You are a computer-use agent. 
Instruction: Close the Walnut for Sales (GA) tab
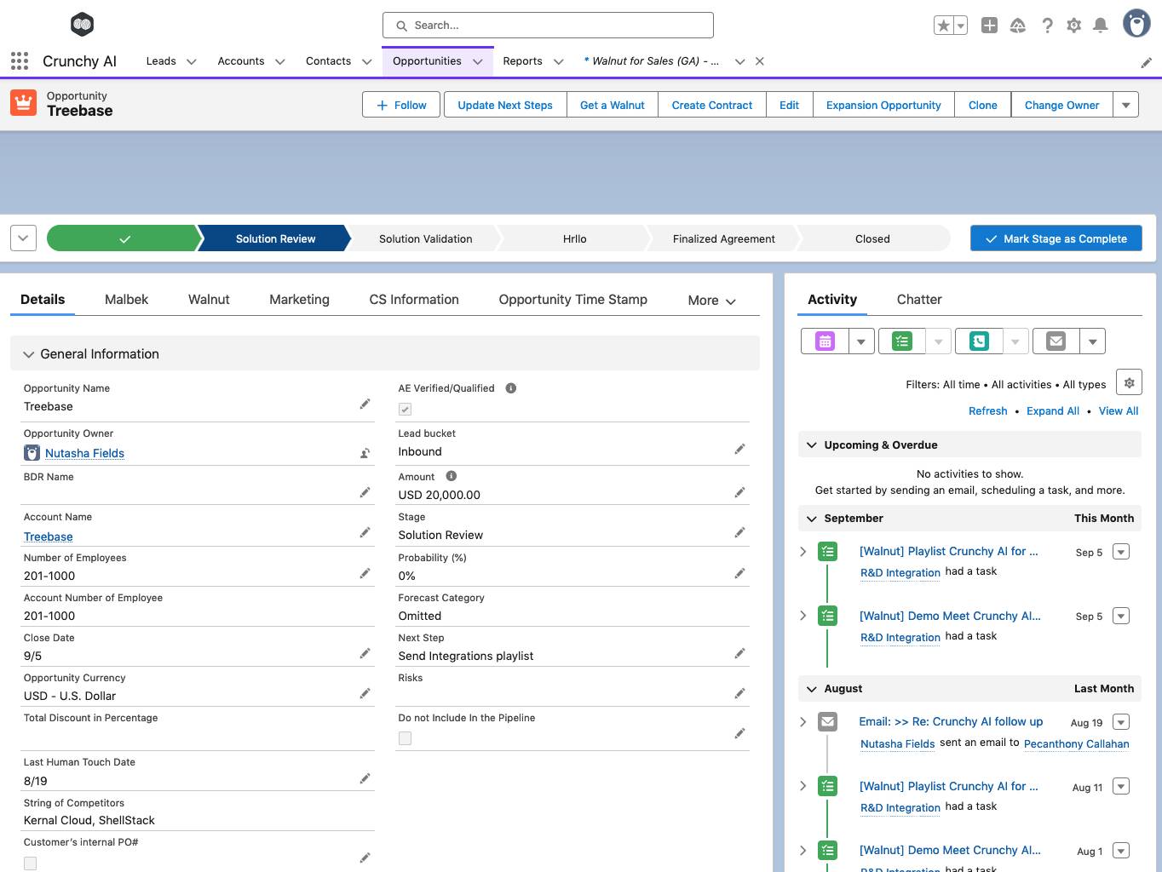click(760, 61)
